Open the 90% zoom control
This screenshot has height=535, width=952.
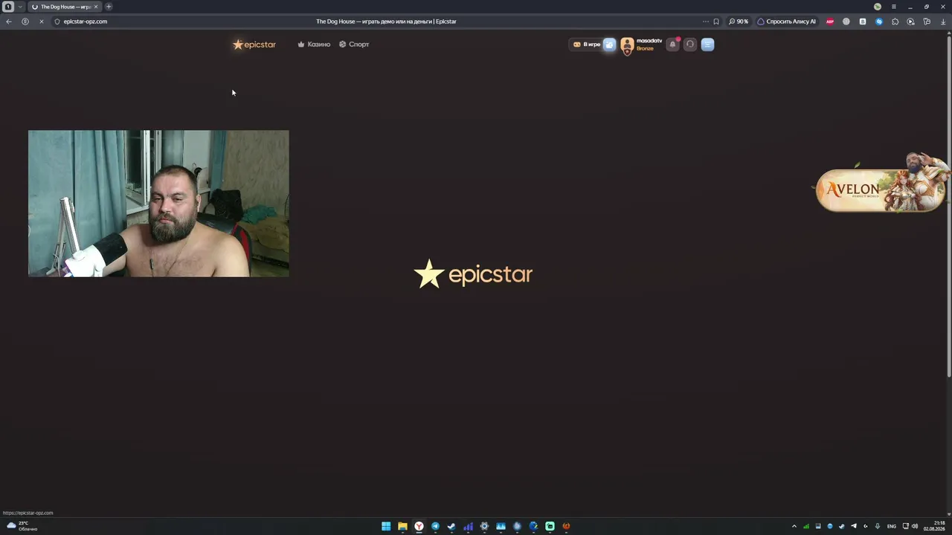tap(739, 22)
